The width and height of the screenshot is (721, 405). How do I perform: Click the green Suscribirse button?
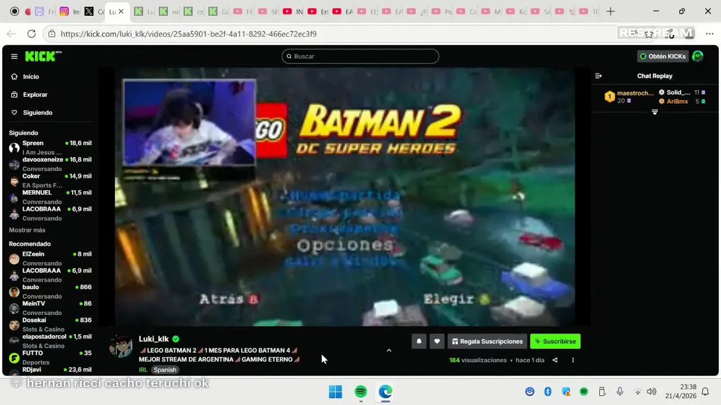[x=555, y=341]
